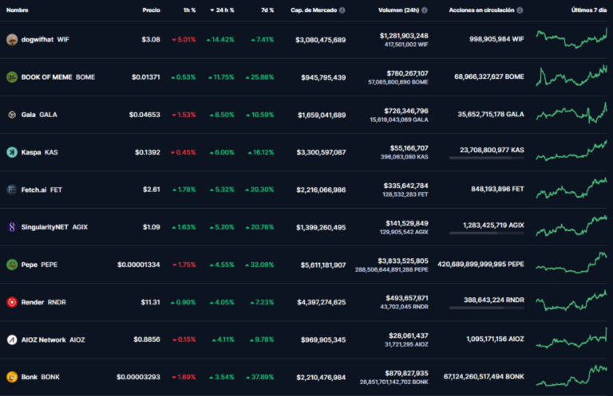Screen dimensions: 613x396
Task: Click Render circulating supply progress bar
Action: click(x=486, y=308)
